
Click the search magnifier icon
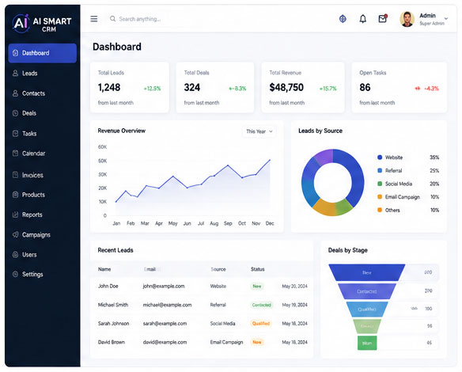pyautogui.click(x=112, y=19)
